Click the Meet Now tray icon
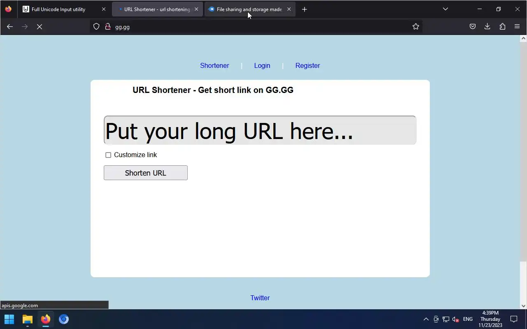 pyautogui.click(x=436, y=319)
